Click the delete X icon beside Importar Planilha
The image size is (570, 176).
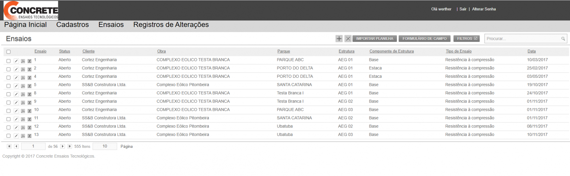pos(348,39)
